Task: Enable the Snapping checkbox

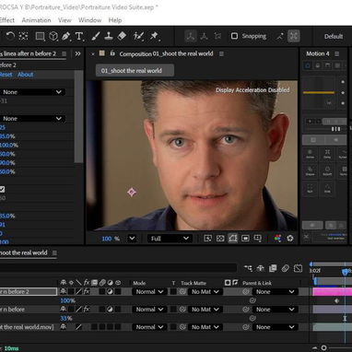Action: coord(234,36)
